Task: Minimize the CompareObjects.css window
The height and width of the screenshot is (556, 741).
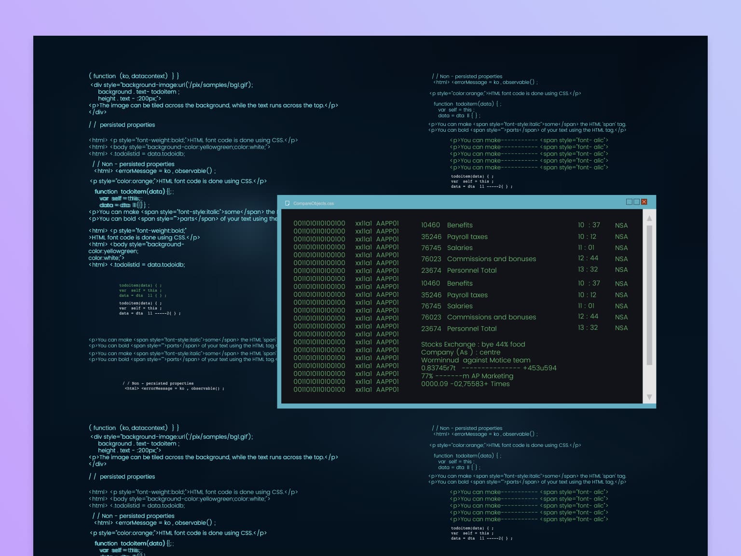Action: click(x=629, y=202)
